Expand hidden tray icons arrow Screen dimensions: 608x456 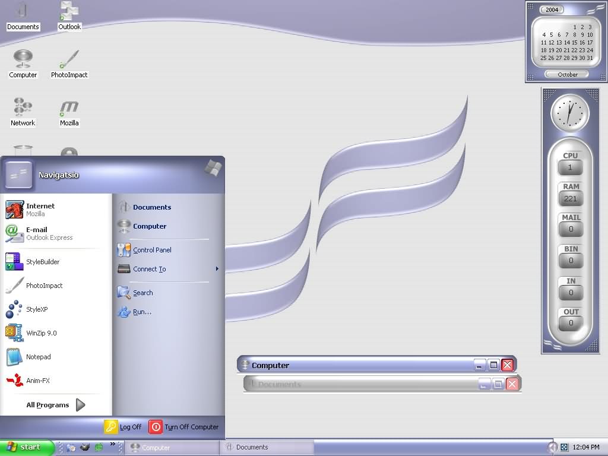tap(552, 448)
